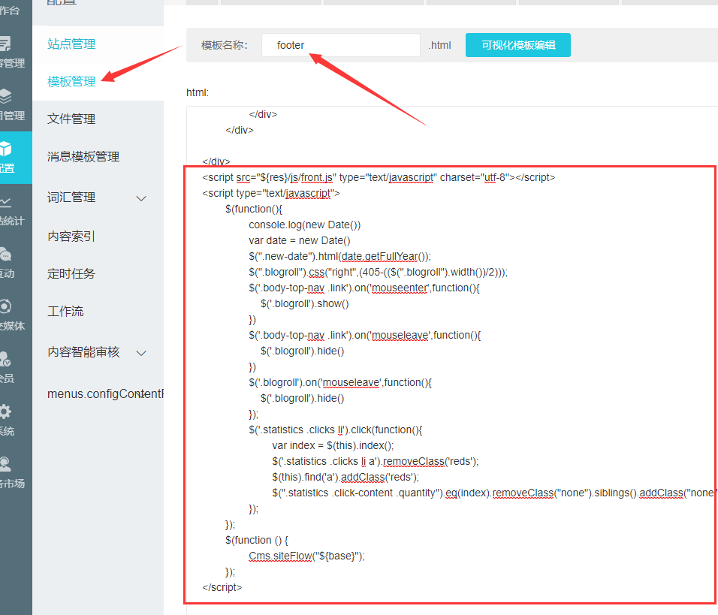Screen dimensions: 718x615
Task: Open 站点管理 menu item
Action: (x=71, y=44)
